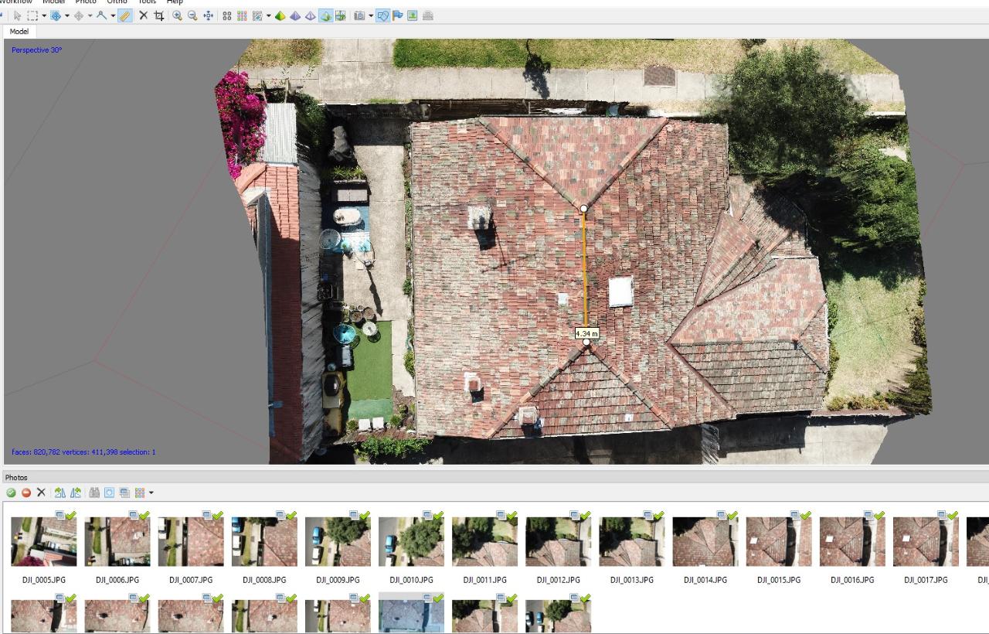Click the Perspective 30° view label
Viewport: 989px width, 634px height.
point(36,50)
